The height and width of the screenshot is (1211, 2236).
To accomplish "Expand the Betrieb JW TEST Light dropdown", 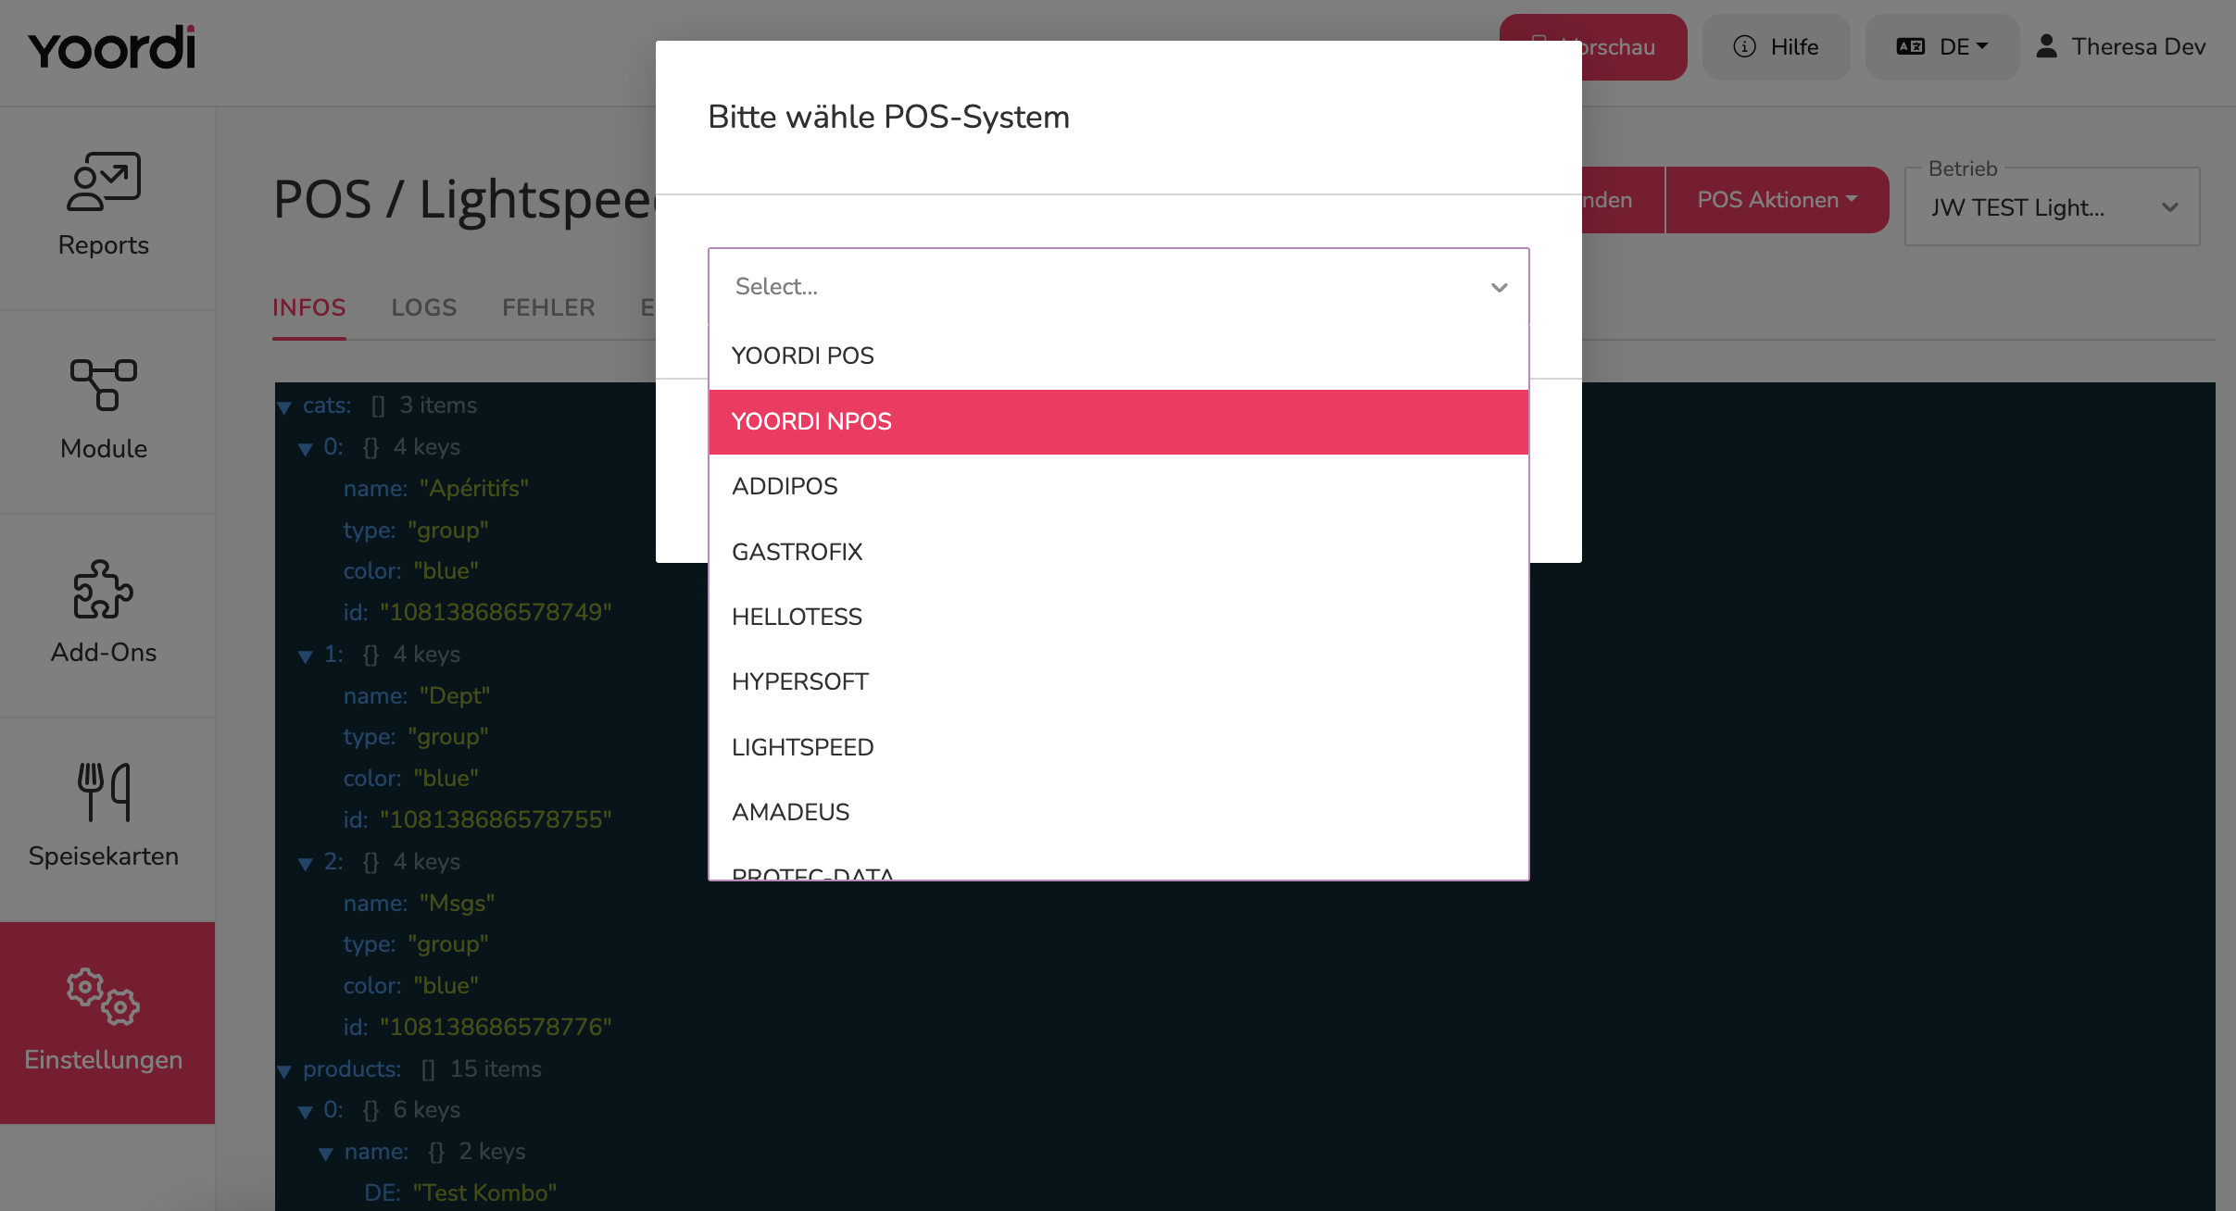I will tap(2053, 207).
